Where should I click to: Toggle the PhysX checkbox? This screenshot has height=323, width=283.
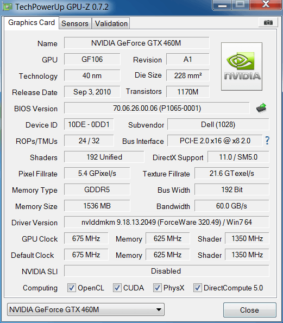[158, 288]
